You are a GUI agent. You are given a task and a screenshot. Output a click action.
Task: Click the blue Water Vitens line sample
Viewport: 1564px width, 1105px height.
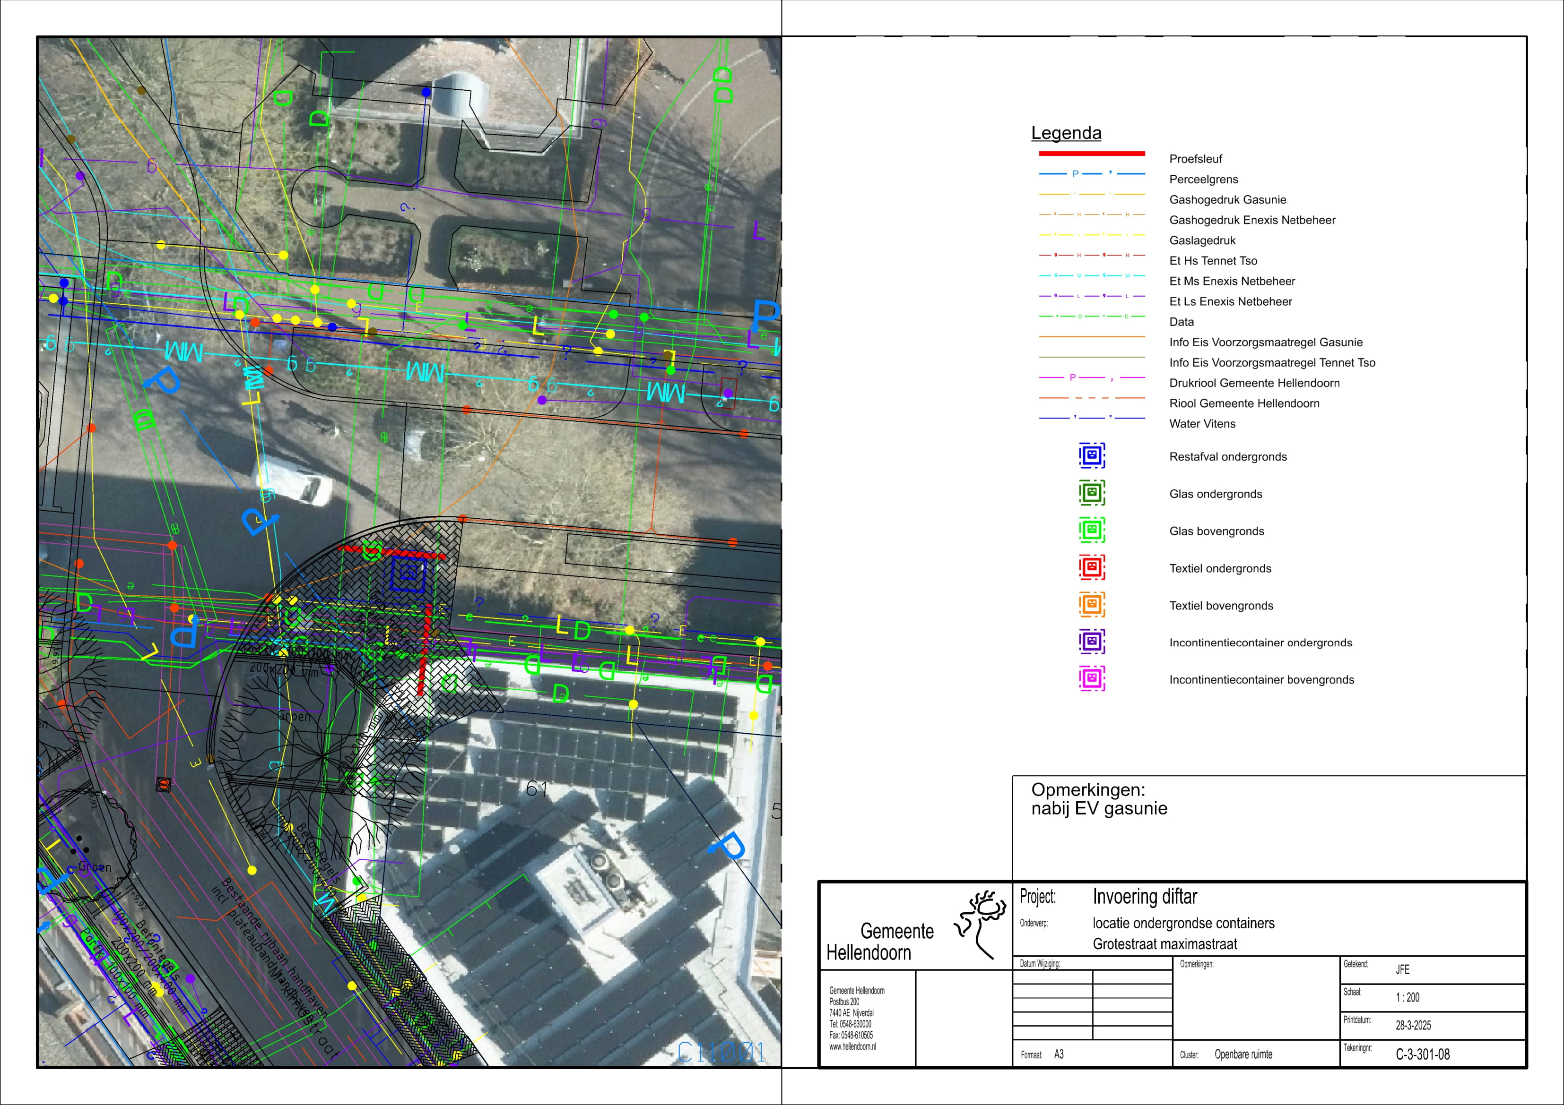[1091, 418]
